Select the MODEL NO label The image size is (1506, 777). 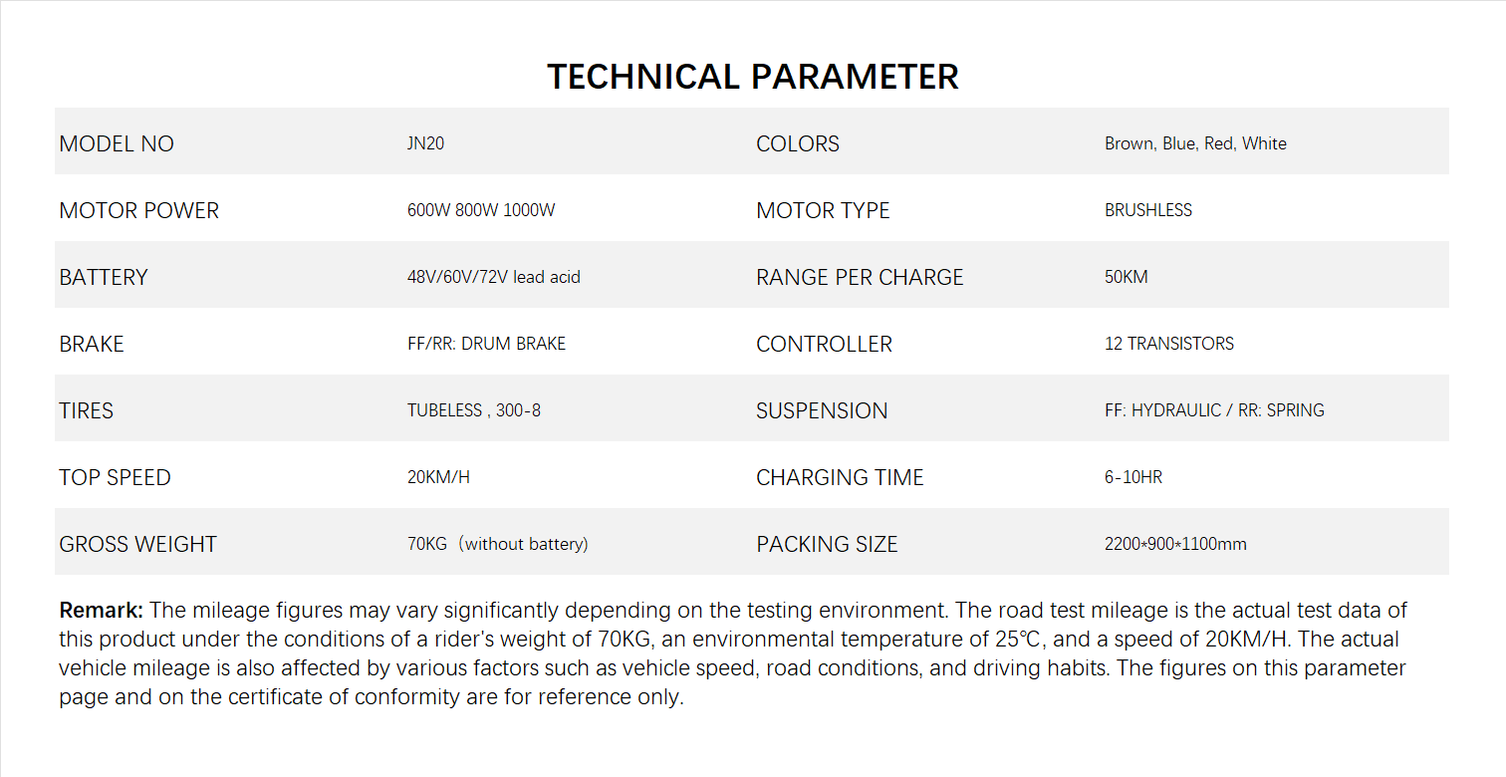[x=117, y=143]
